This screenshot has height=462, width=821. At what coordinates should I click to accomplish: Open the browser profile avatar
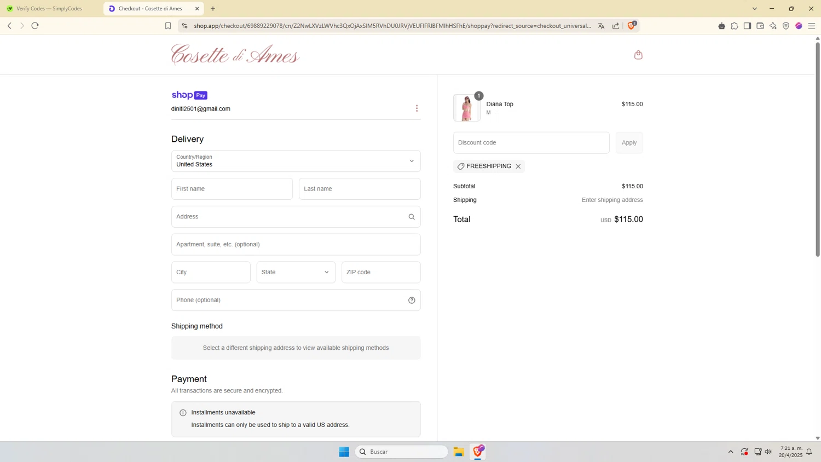pos(799,26)
